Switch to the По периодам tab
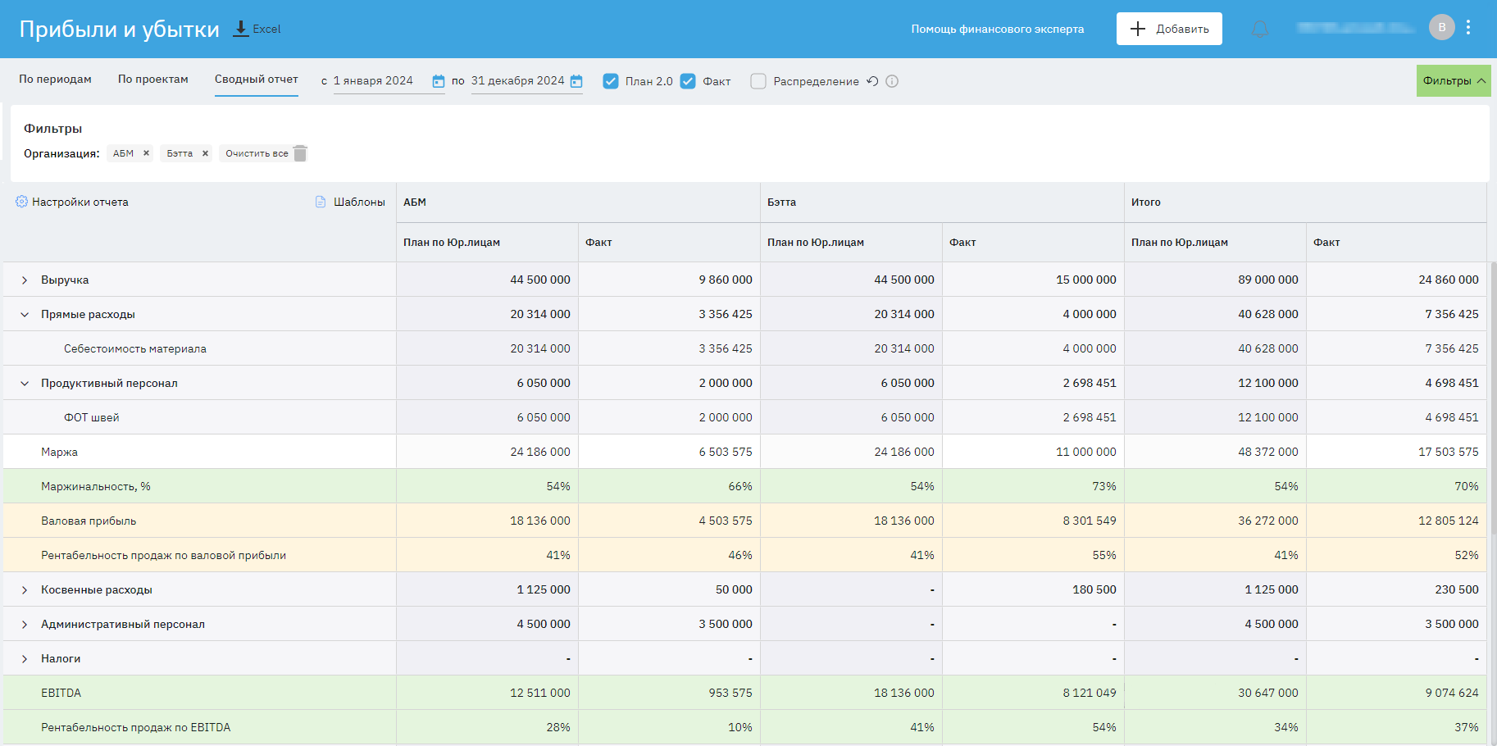 pos(55,80)
